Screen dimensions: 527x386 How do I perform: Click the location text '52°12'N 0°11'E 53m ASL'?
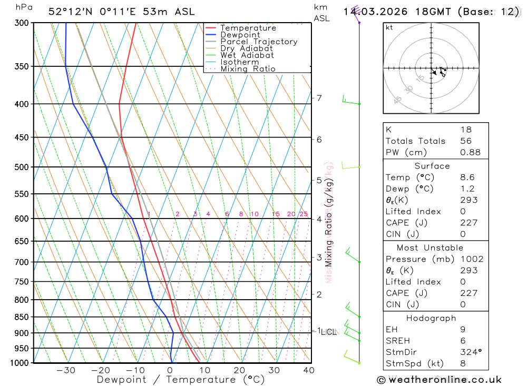121,12
